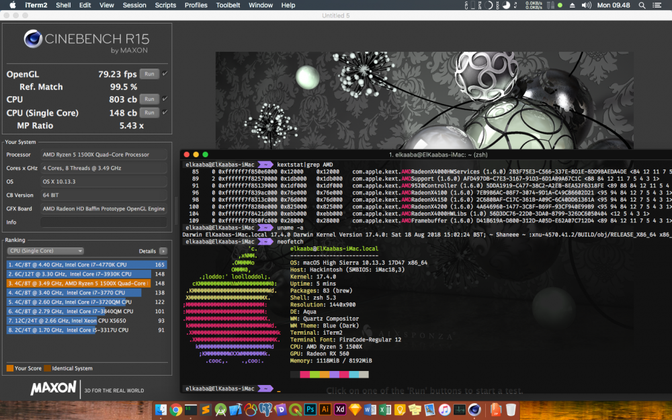The height and width of the screenshot is (420, 672).
Task: Open the ZIP archive in the dock
Action: click(496, 410)
